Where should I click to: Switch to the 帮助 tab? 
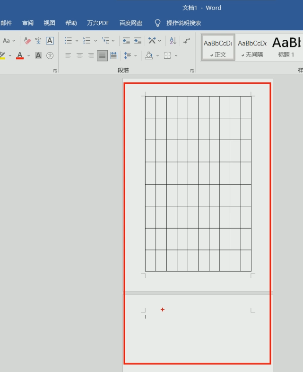pyautogui.click(x=71, y=23)
